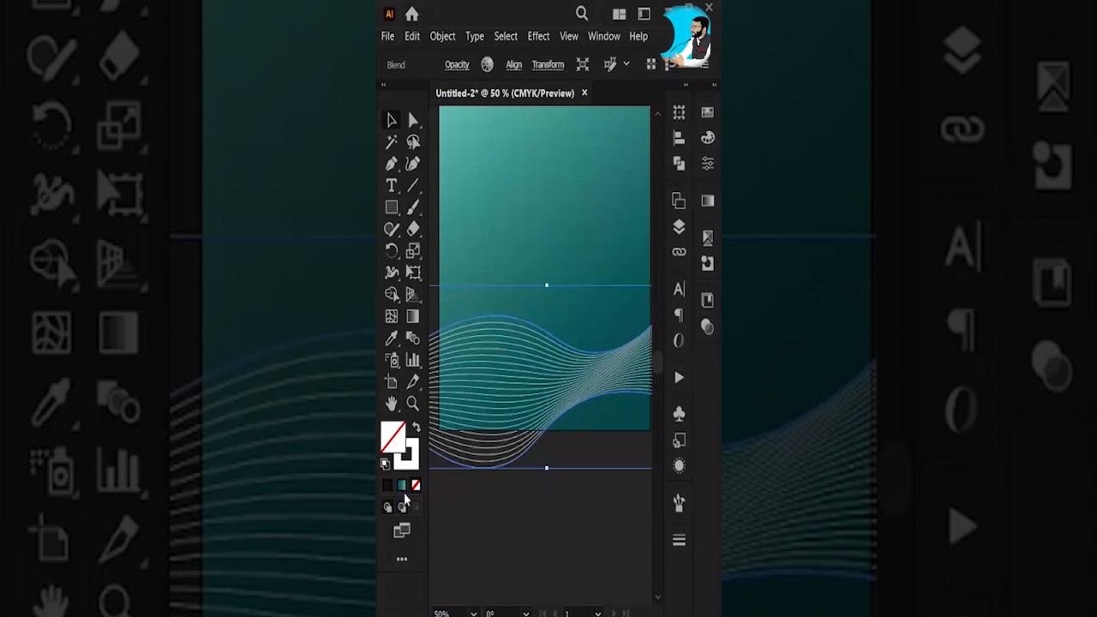Open Edit Toolbar three dots

click(x=402, y=560)
